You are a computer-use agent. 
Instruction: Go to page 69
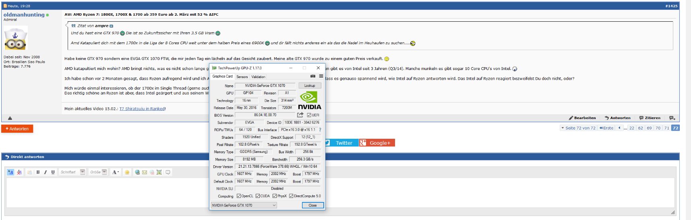click(649, 128)
